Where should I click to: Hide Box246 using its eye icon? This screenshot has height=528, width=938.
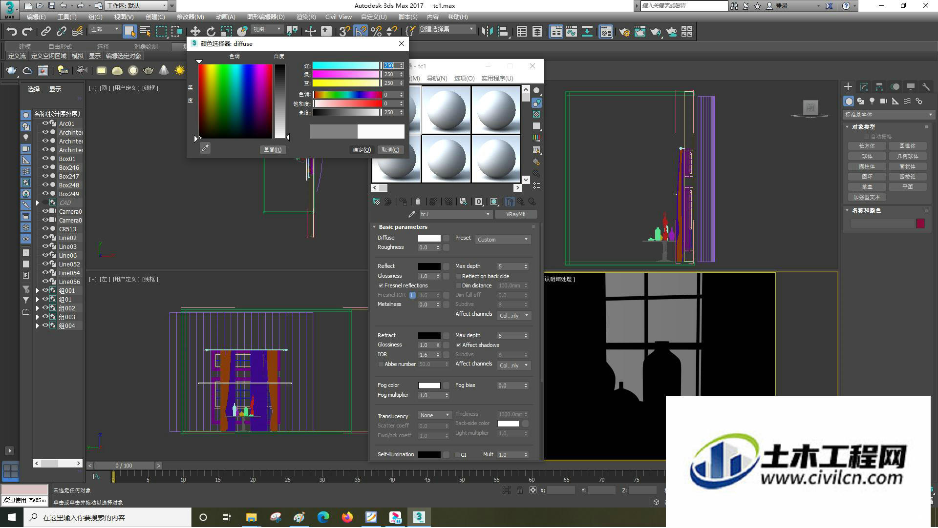pyautogui.click(x=45, y=167)
